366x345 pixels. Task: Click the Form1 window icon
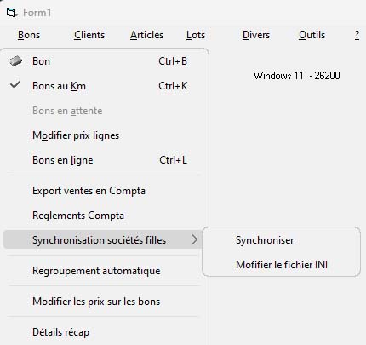tap(11, 13)
